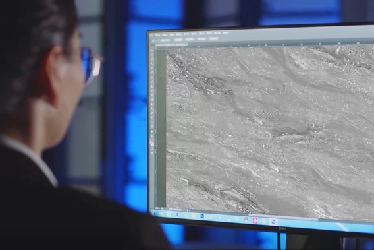Image resolution: width=374 pixels, height=250 pixels.
Task: Click the last button in the options bar
Action: pyautogui.click(x=213, y=38)
